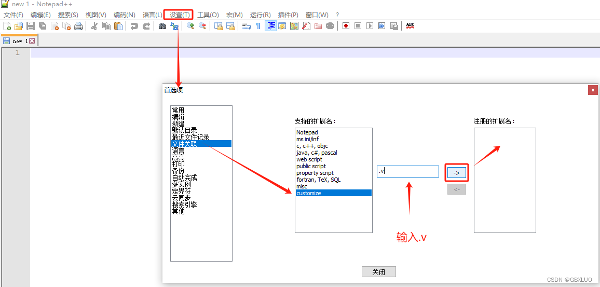The height and width of the screenshot is (287, 600).
Task: Close the new 1 tab via red X
Action: pyautogui.click(x=32, y=40)
